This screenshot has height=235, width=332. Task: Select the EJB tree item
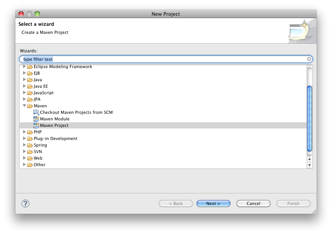pos(37,73)
